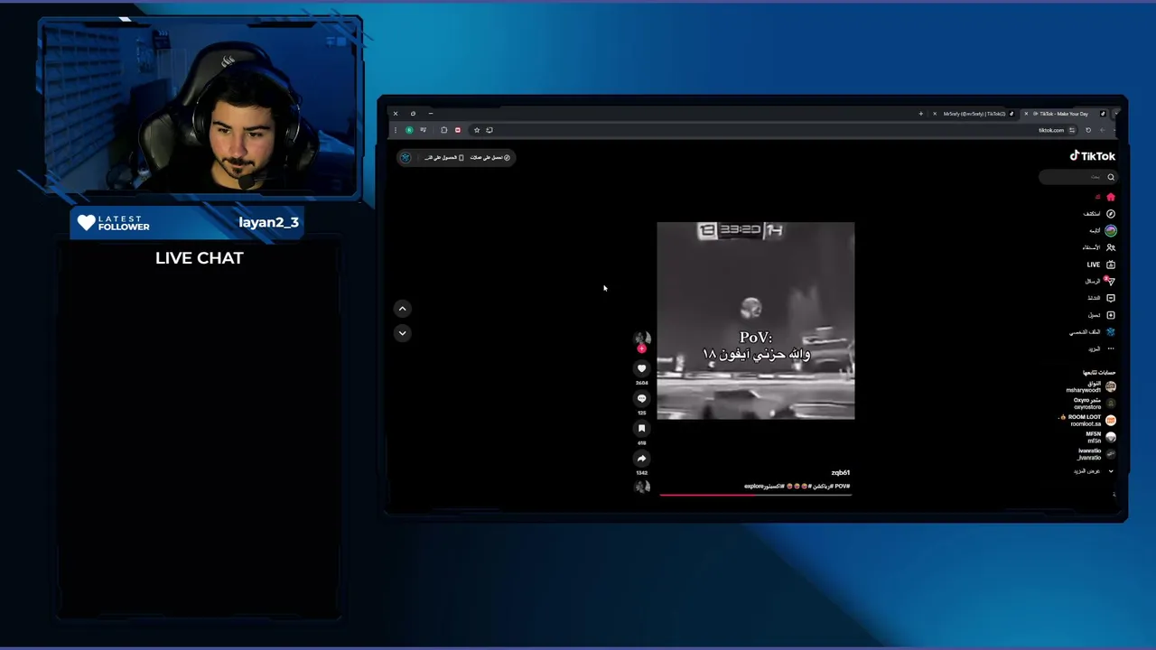Go to the previous video with up arrow
The image size is (1156, 650).
click(x=403, y=309)
